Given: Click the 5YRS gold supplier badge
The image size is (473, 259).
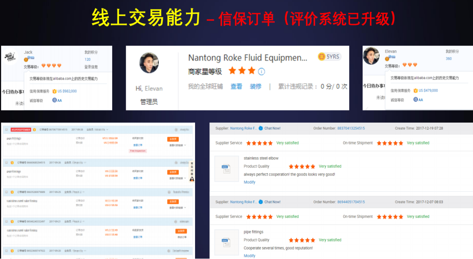Looking at the screenshot, I should (329, 57).
